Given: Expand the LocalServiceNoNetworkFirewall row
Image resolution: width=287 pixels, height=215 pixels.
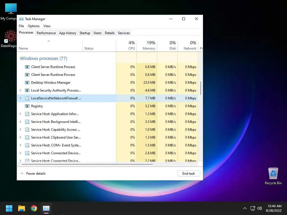Looking at the screenshot, I should (20, 98).
